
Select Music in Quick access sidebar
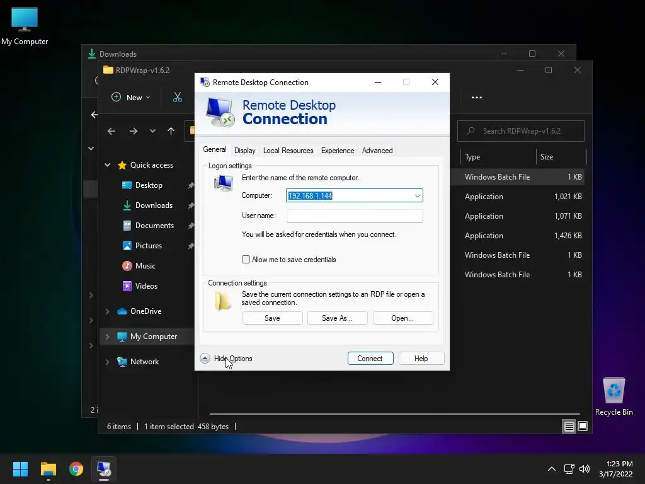(x=146, y=266)
